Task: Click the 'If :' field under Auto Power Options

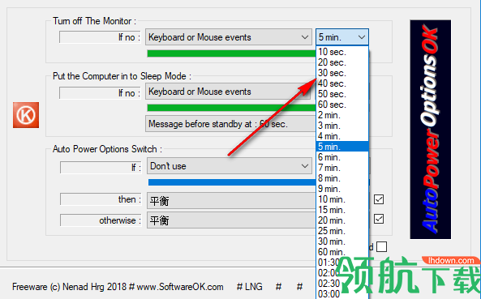Action: 101,168
